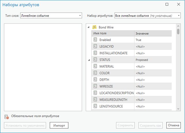185x133 pixels.
Task: Click the 'Имя поля' column header
Action: [x=112, y=34]
